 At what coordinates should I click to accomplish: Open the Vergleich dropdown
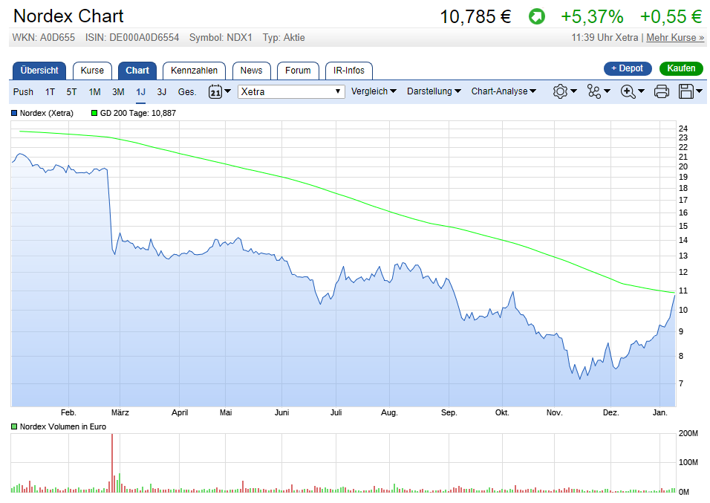point(374,91)
